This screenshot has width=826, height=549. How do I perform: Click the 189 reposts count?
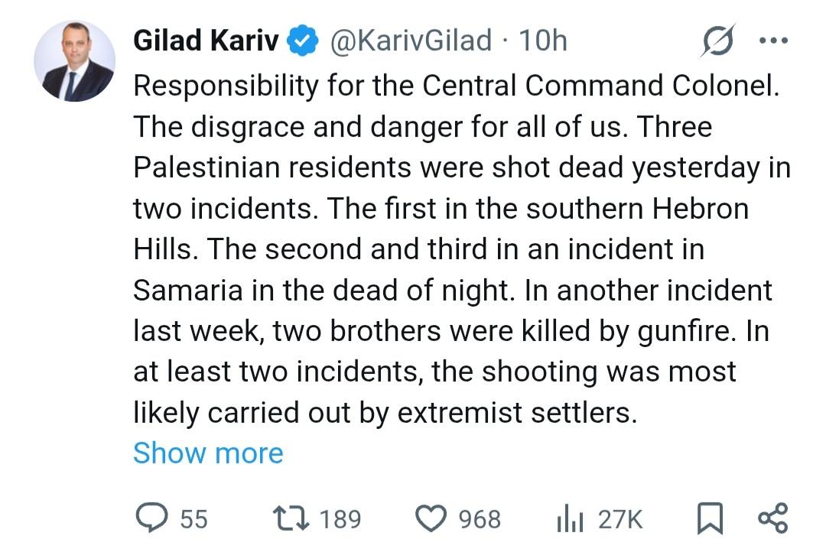[340, 520]
